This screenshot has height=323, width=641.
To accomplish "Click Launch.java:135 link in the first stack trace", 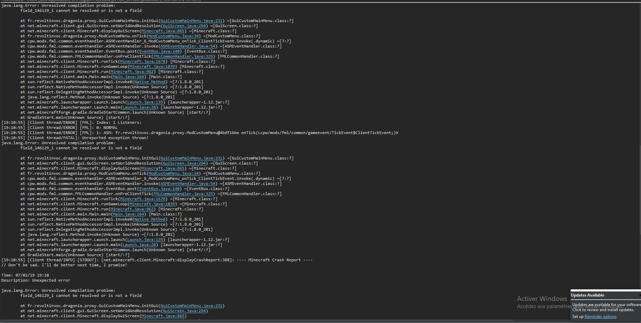I will coord(145,102).
